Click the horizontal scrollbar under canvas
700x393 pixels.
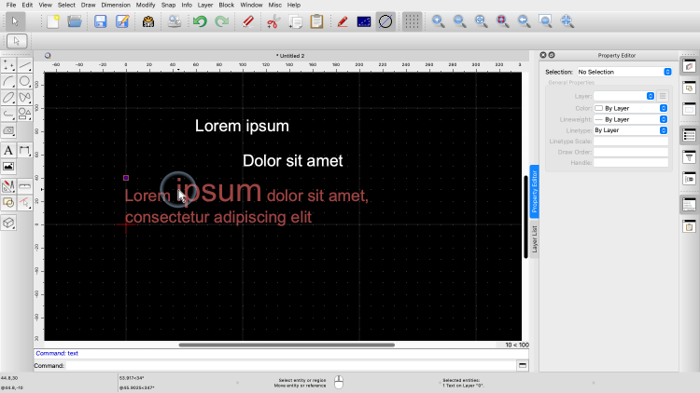pos(286,345)
